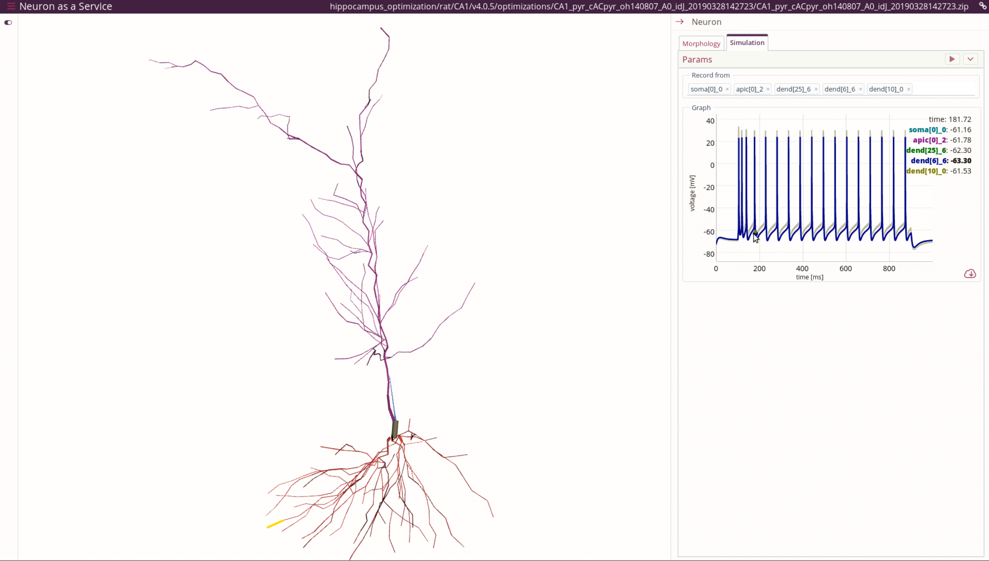Image resolution: width=989 pixels, height=561 pixels.
Task: Click the yellow highlighted dendrite segment
Action: point(275,524)
